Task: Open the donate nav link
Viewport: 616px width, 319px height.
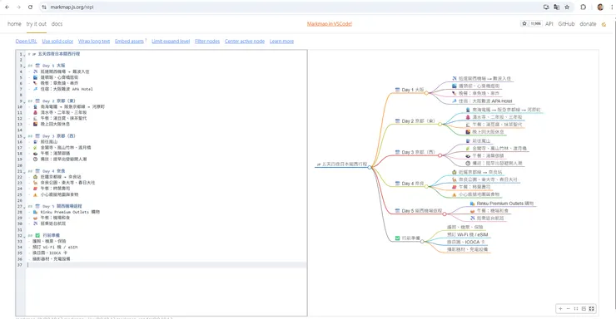Action: coord(588,24)
